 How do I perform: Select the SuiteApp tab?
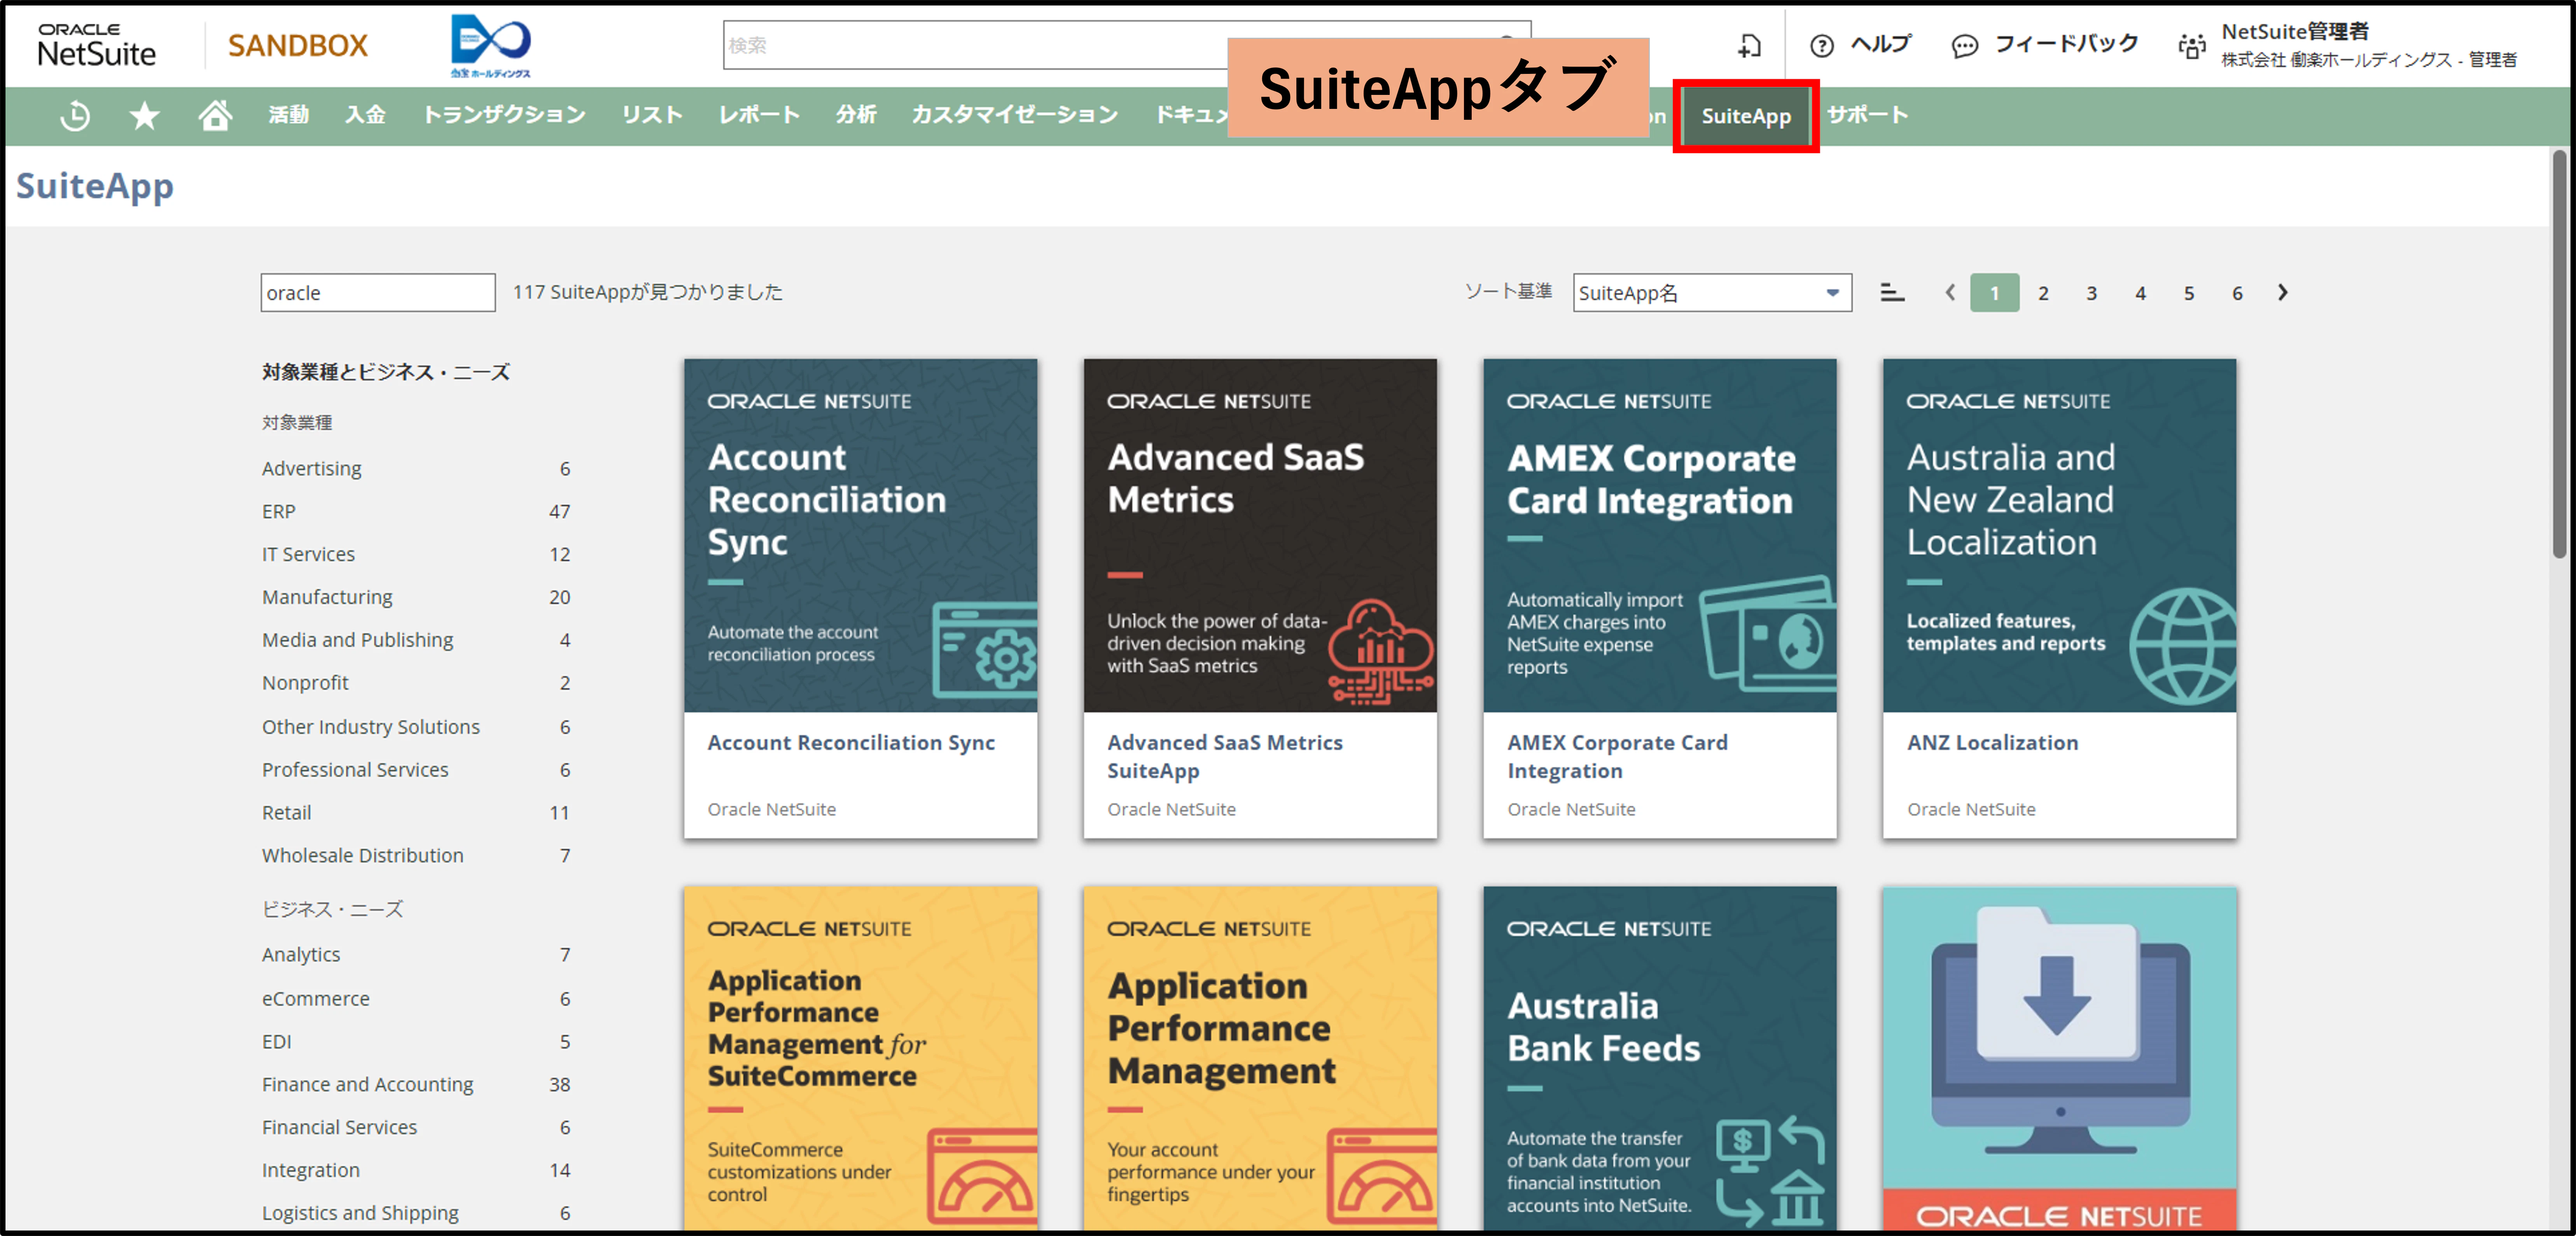coord(1746,116)
